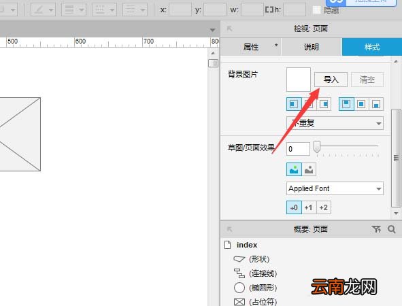Click the y coordinate input field
402x306 pixels.
tap(215, 10)
